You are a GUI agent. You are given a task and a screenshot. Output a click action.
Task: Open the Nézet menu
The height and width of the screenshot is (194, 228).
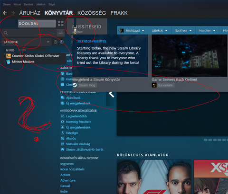17,4
